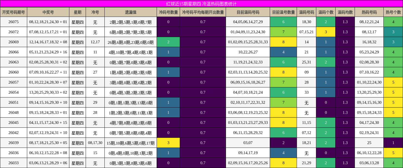Select winning numbers 12,14,16,17,18,32 + 08
403x168 pixels.
click(x=48, y=42)
